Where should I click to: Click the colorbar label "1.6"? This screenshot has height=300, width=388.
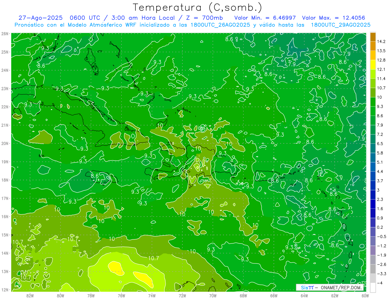point(380,209)
